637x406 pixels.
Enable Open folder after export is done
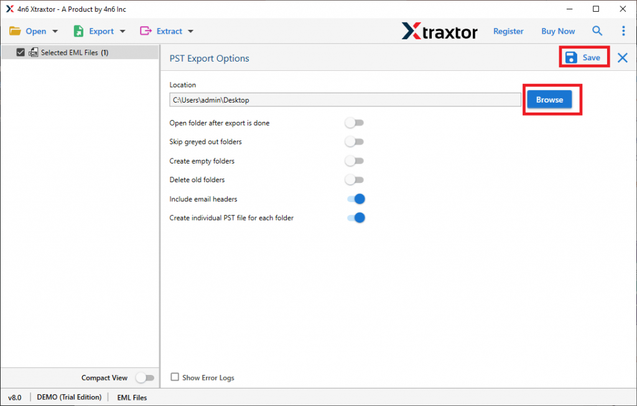[x=354, y=122]
